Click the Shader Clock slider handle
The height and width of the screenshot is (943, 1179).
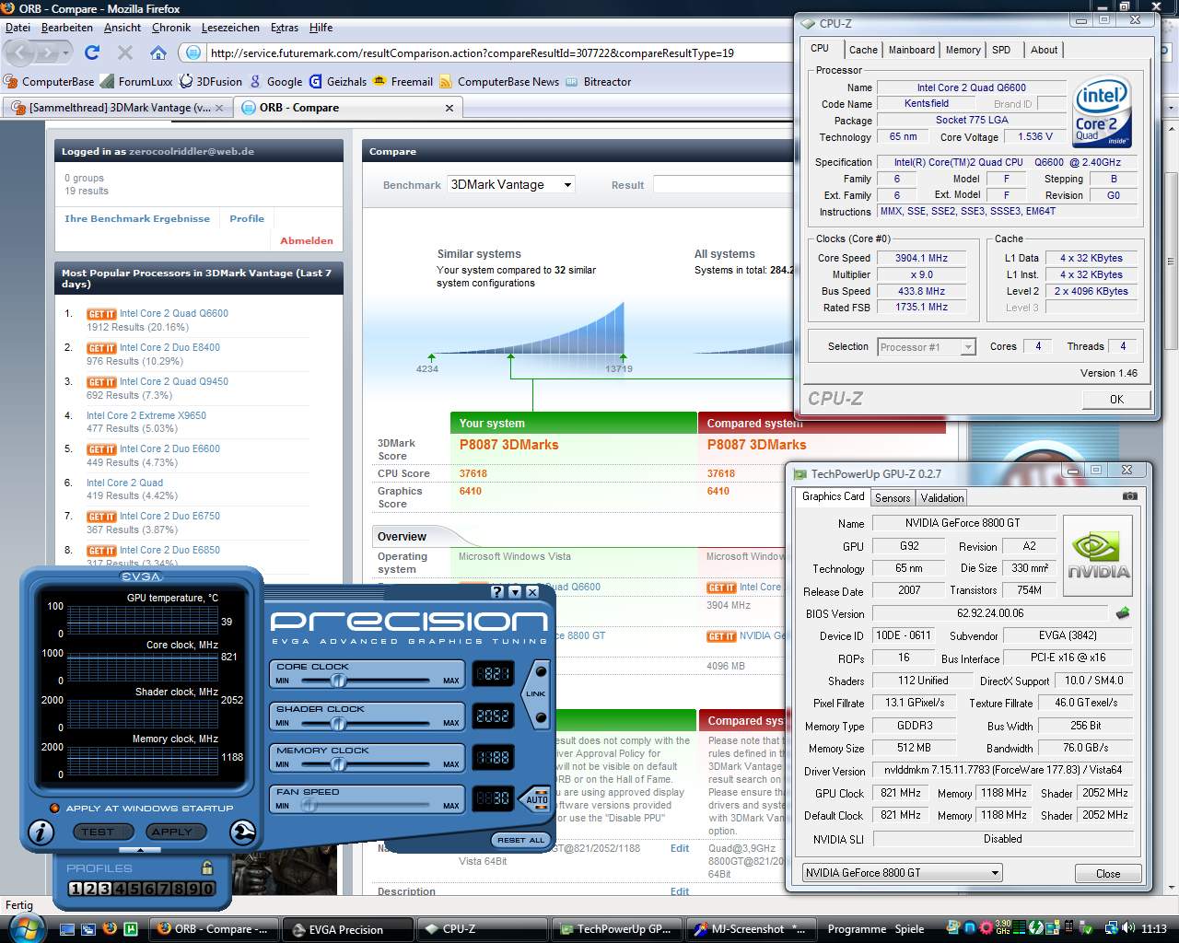coord(338,723)
